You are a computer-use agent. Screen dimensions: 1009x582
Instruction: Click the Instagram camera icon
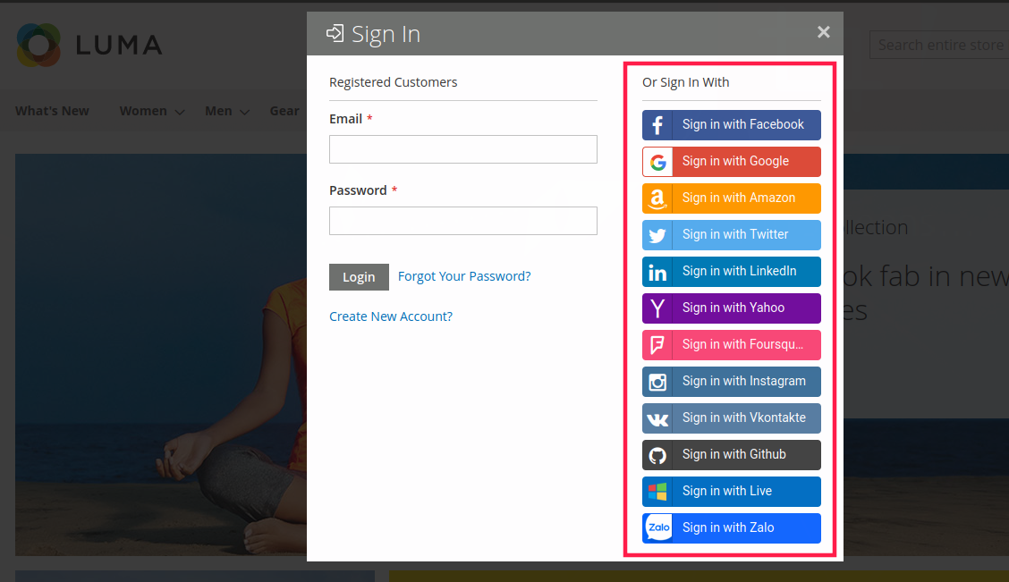[657, 382]
